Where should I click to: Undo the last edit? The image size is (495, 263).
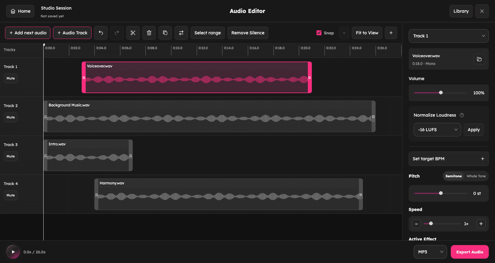[x=101, y=33]
